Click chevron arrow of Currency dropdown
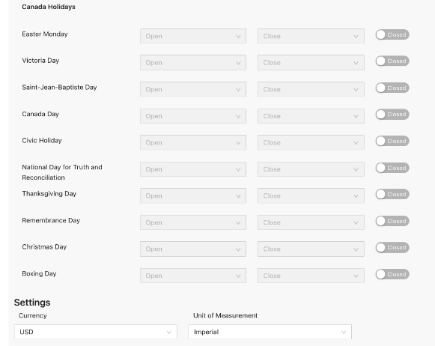Image resolution: width=435 pixels, height=346 pixels. pos(168,332)
